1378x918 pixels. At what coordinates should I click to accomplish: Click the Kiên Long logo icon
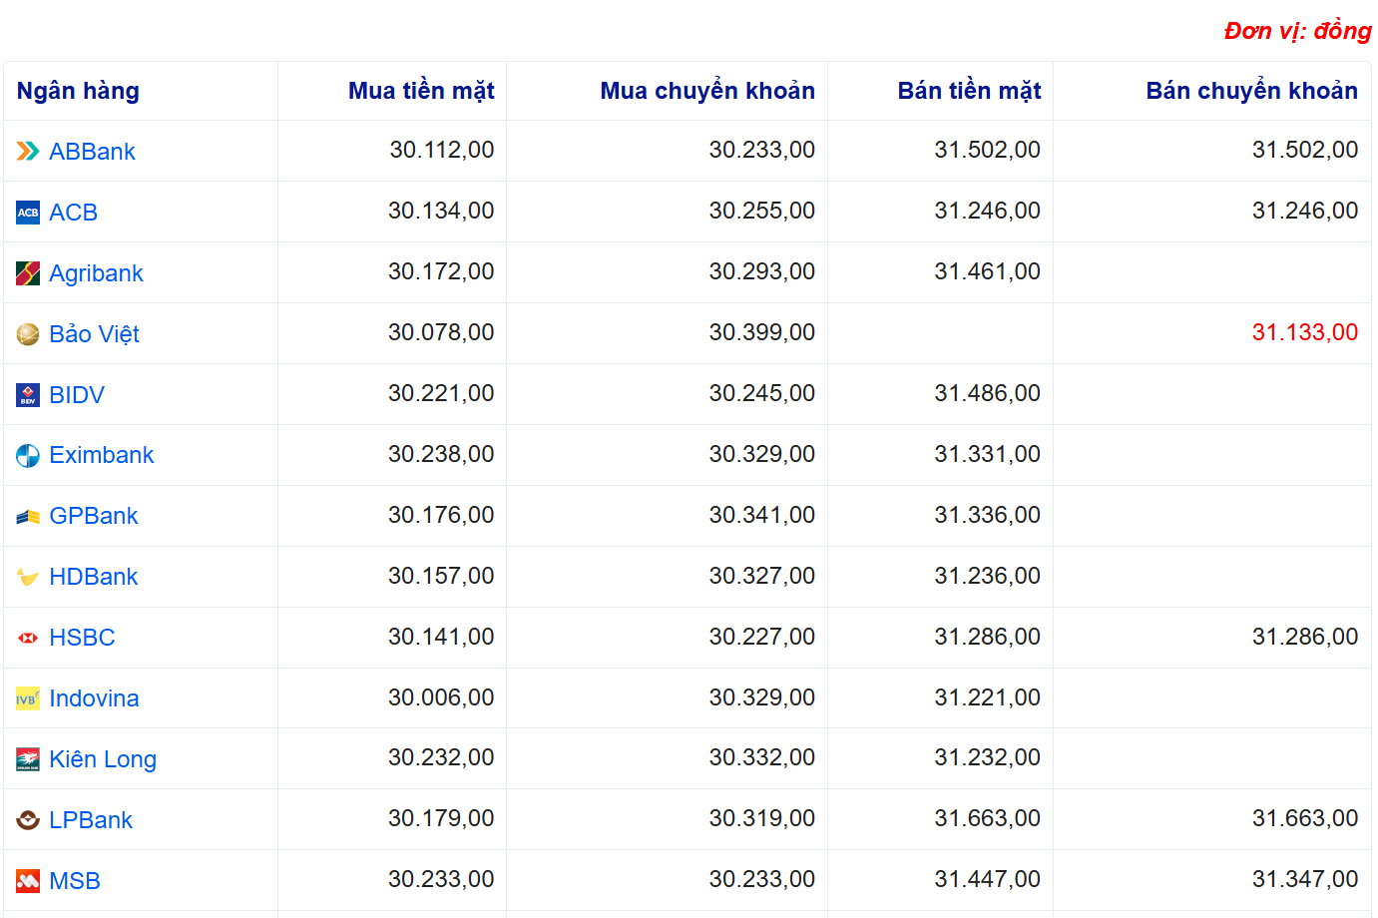point(28,760)
